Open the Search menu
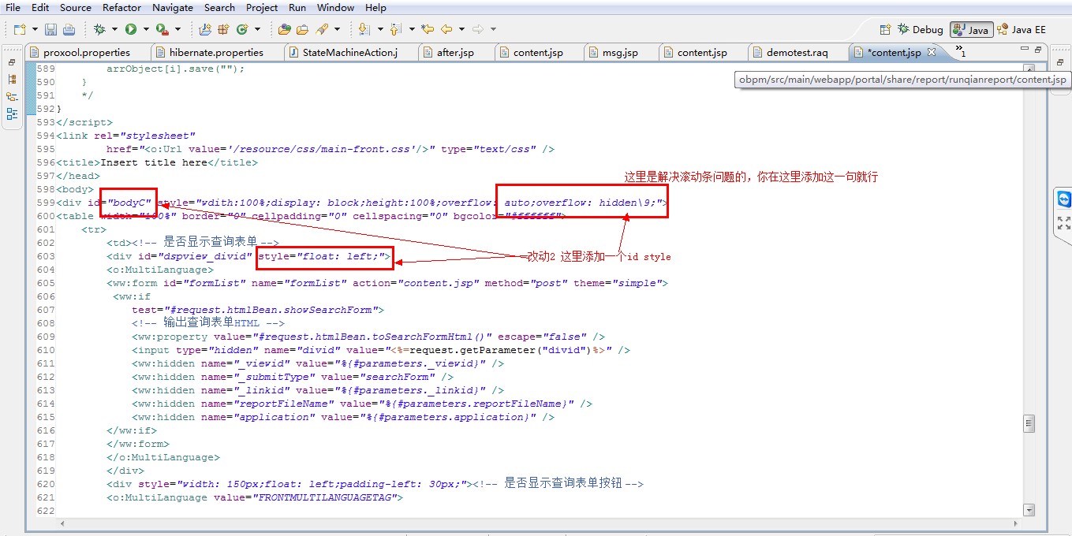Image resolution: width=1072 pixels, height=536 pixels. tap(219, 7)
